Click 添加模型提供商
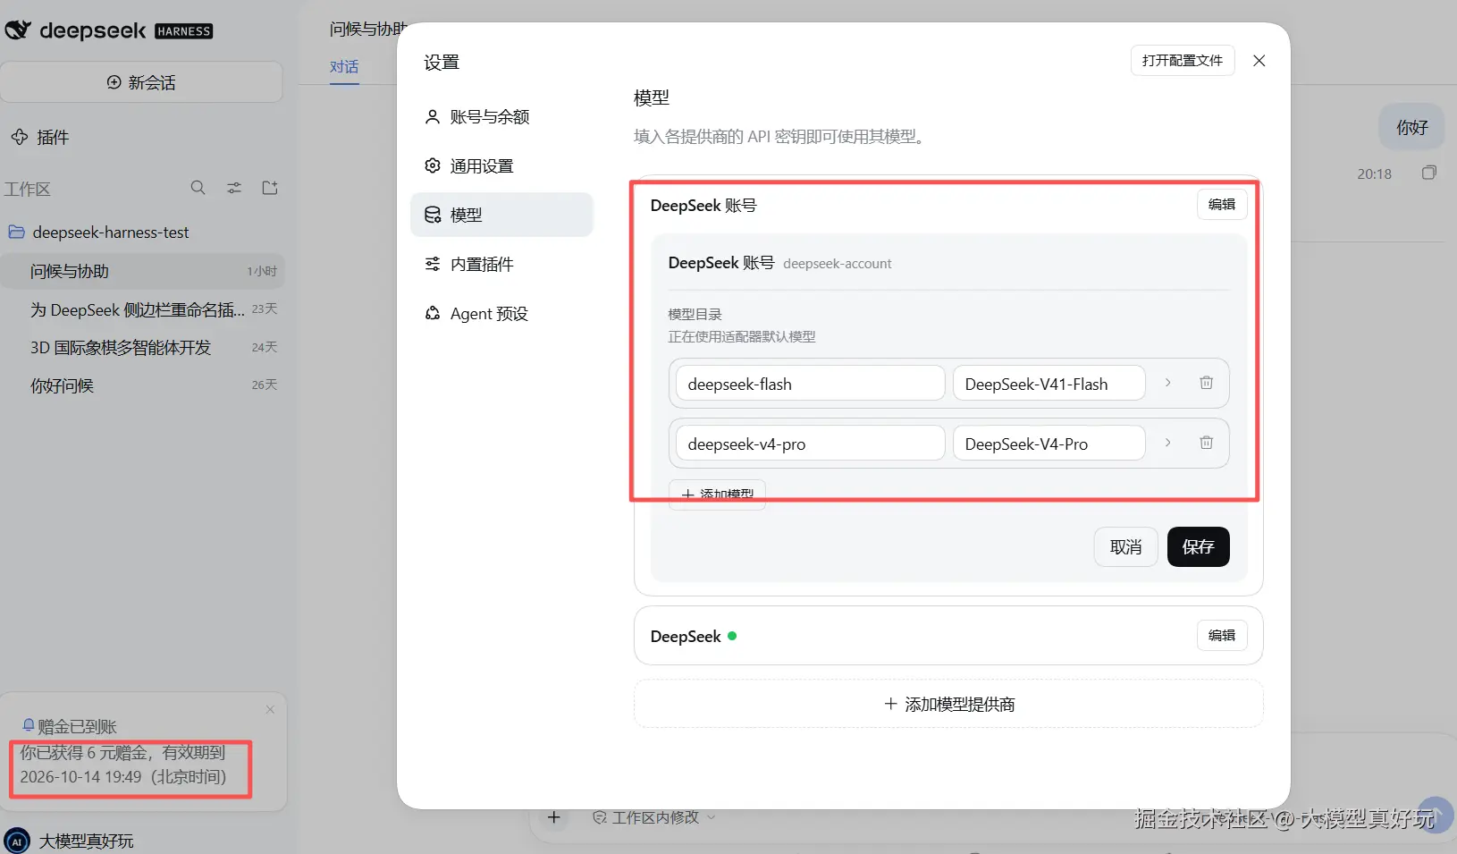1457x854 pixels. tap(948, 704)
